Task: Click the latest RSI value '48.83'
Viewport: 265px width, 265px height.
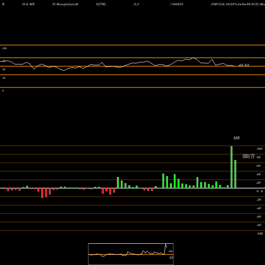Action: point(244,65)
